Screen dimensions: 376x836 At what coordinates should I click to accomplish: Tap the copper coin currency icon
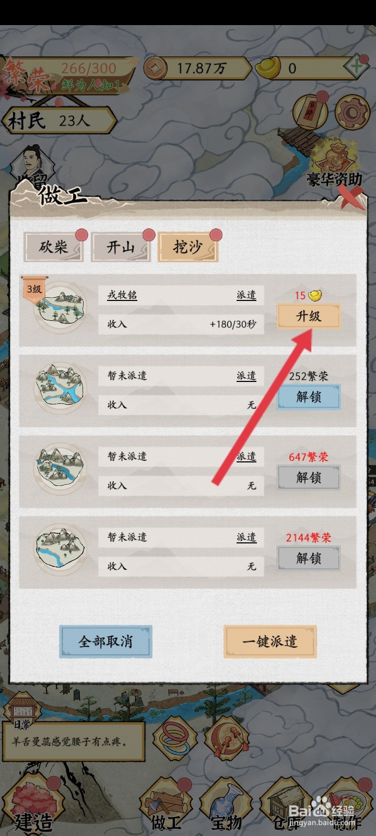click(156, 68)
